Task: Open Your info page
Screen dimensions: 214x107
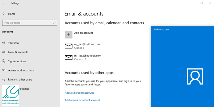Action: click(x=13, y=43)
